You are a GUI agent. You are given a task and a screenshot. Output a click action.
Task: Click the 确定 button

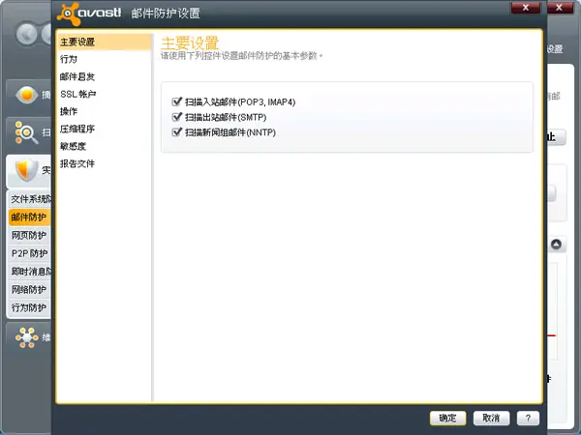pos(447,418)
